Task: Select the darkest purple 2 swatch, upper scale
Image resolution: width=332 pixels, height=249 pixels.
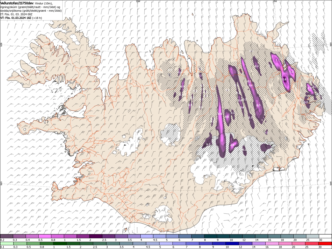Action: point(96,236)
